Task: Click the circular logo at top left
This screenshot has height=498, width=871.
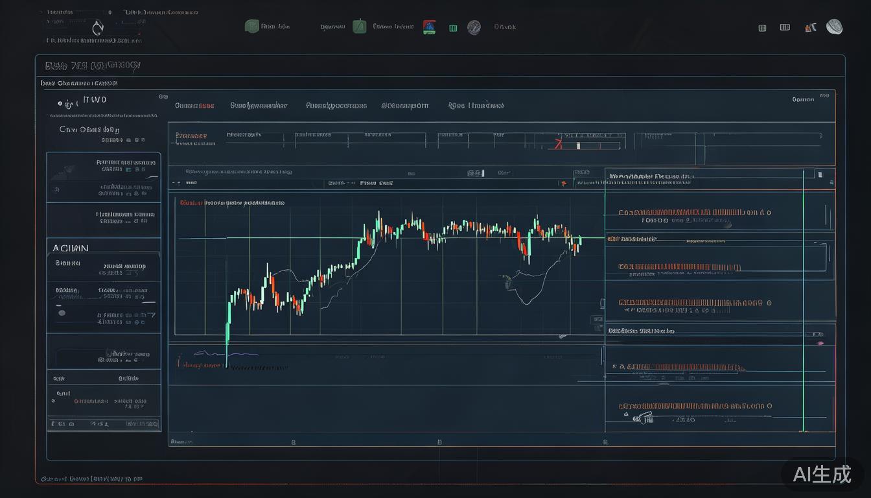Action: point(98,28)
